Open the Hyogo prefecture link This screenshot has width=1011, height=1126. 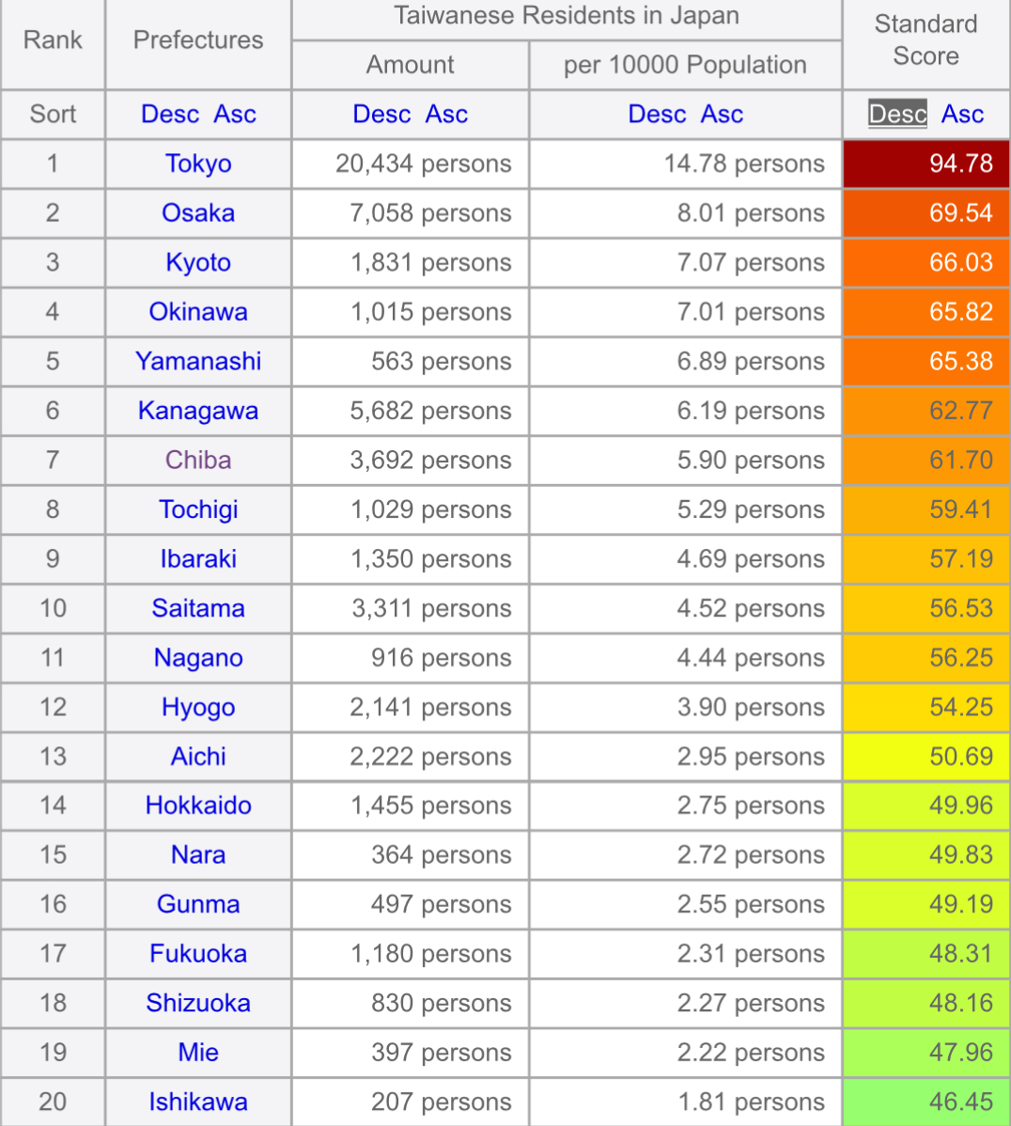point(198,708)
